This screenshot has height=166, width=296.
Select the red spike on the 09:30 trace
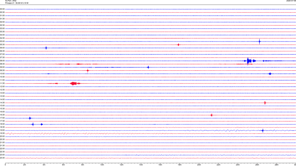[x=88, y=71]
